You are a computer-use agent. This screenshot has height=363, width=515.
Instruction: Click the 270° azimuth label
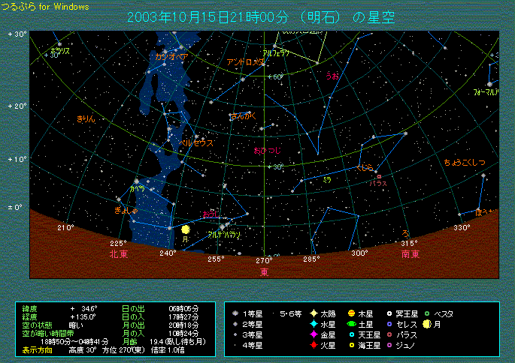264,260
